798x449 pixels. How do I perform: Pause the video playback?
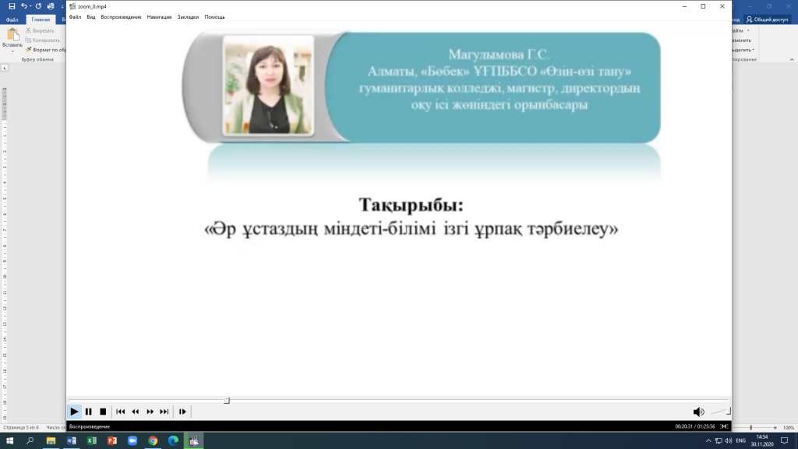(x=88, y=412)
